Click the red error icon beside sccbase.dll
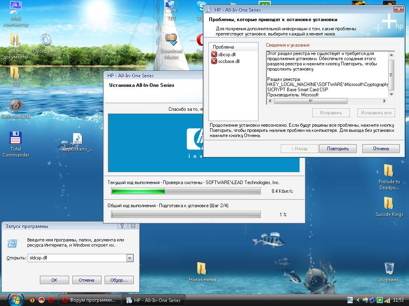 [214, 61]
